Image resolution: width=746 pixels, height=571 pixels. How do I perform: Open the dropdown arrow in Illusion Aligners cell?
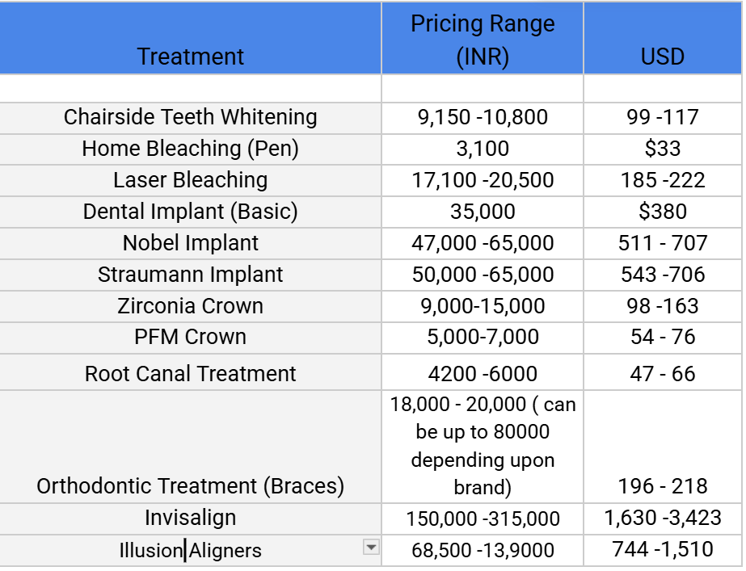tap(371, 548)
